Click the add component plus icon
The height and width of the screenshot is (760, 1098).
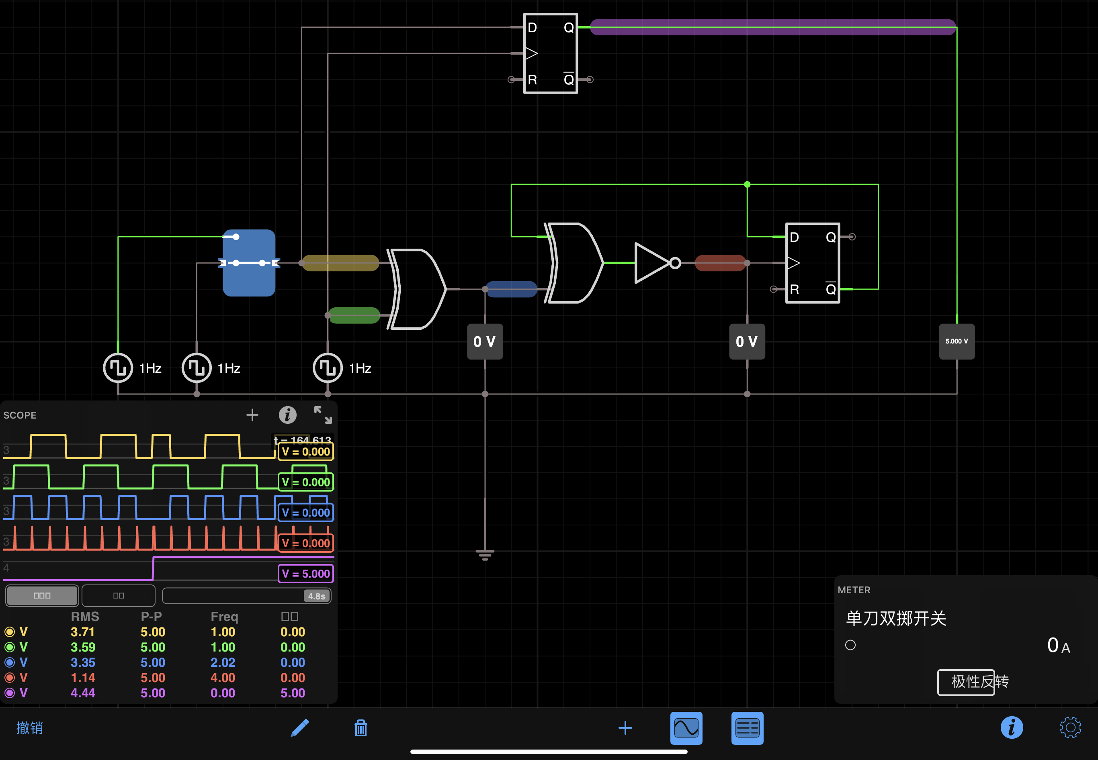[x=625, y=727]
